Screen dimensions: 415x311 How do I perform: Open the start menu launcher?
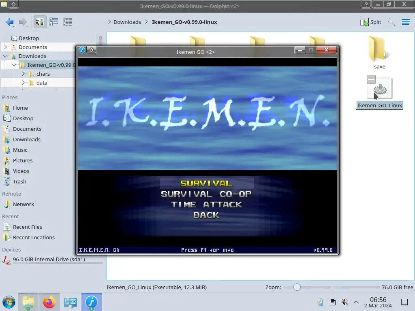point(9,302)
